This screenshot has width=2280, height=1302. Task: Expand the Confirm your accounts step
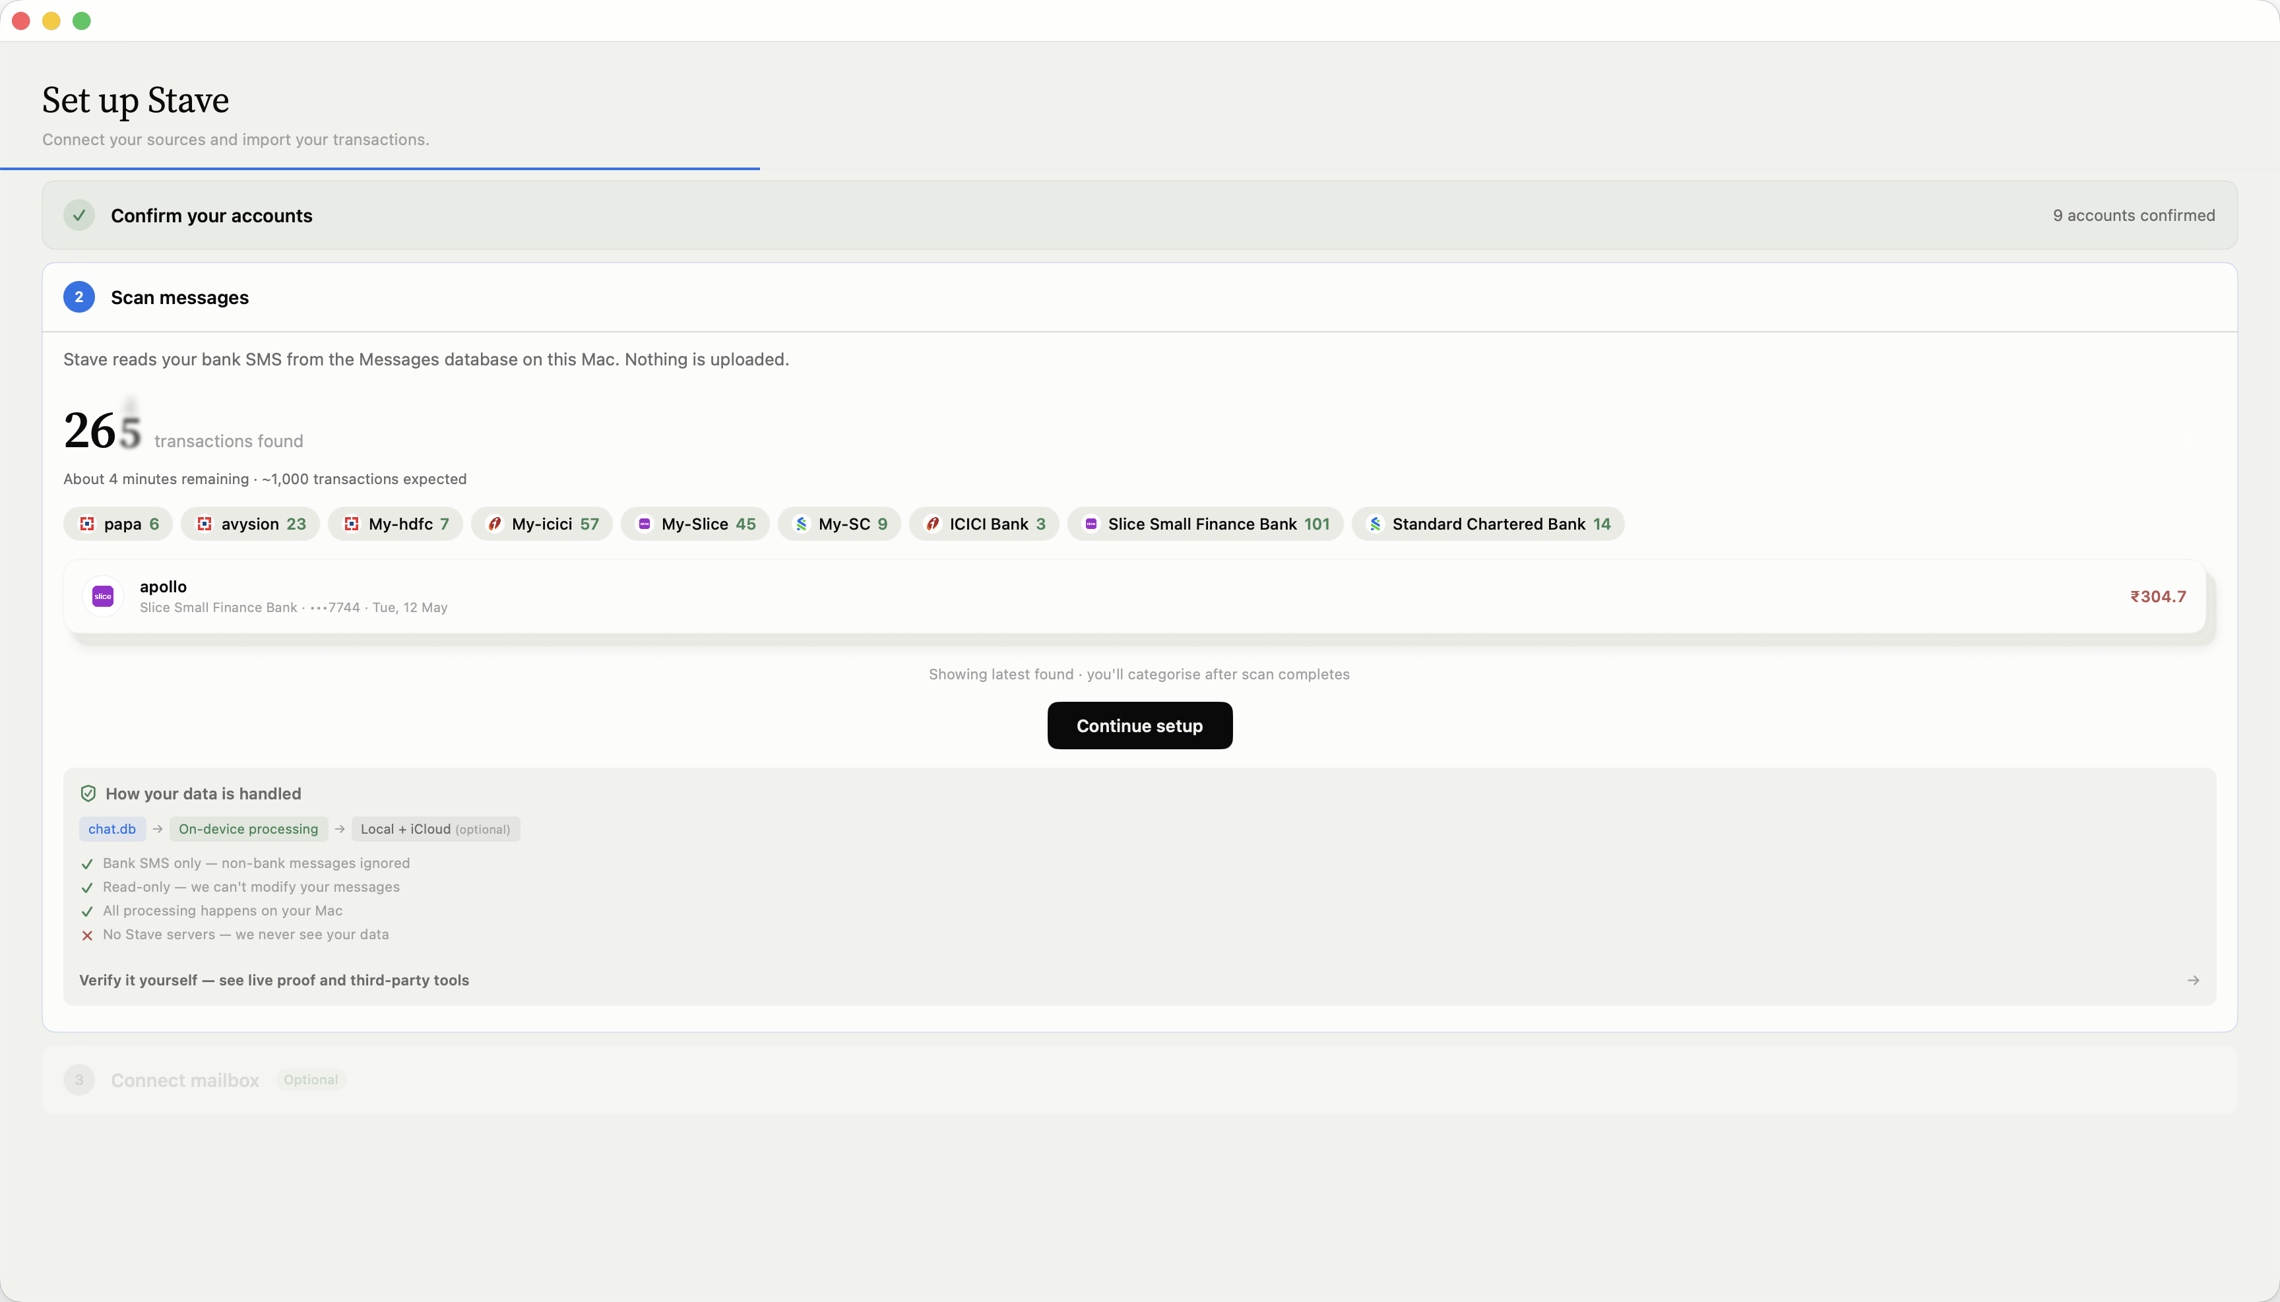(x=1139, y=216)
